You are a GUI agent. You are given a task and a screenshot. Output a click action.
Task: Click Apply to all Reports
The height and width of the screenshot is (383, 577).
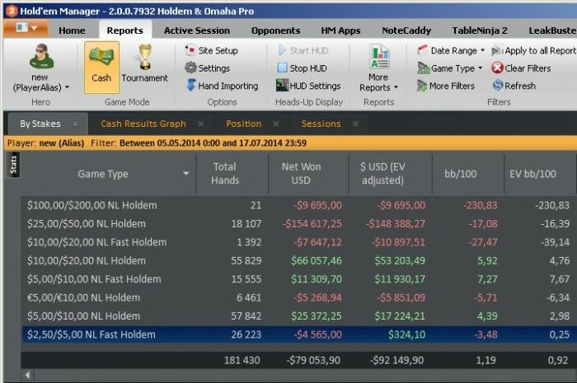(534, 50)
